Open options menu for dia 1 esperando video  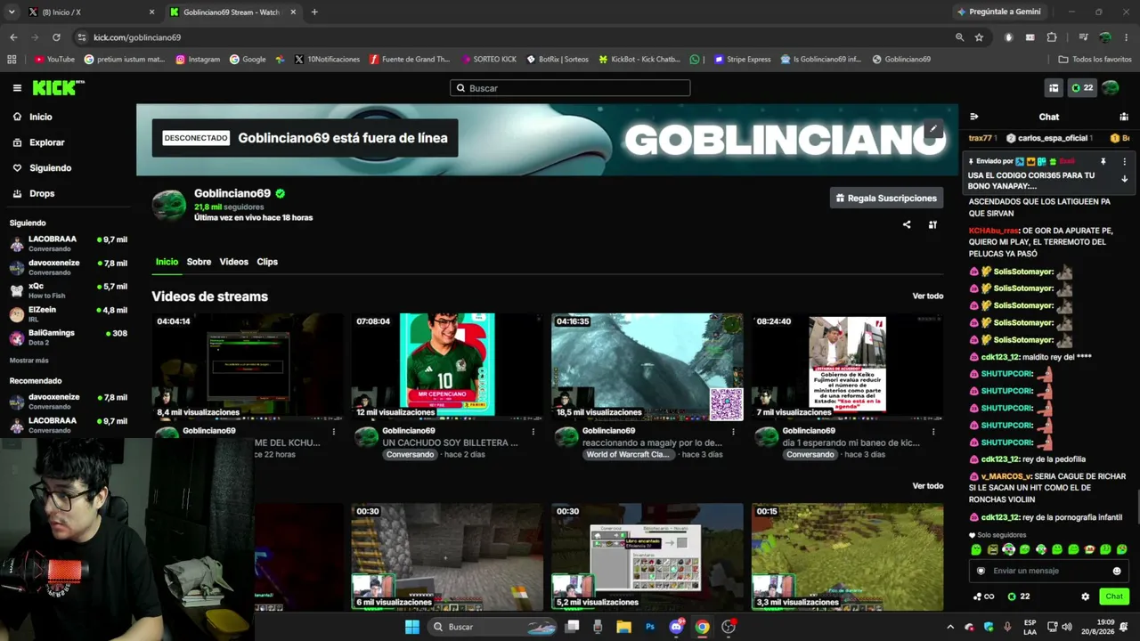933,431
